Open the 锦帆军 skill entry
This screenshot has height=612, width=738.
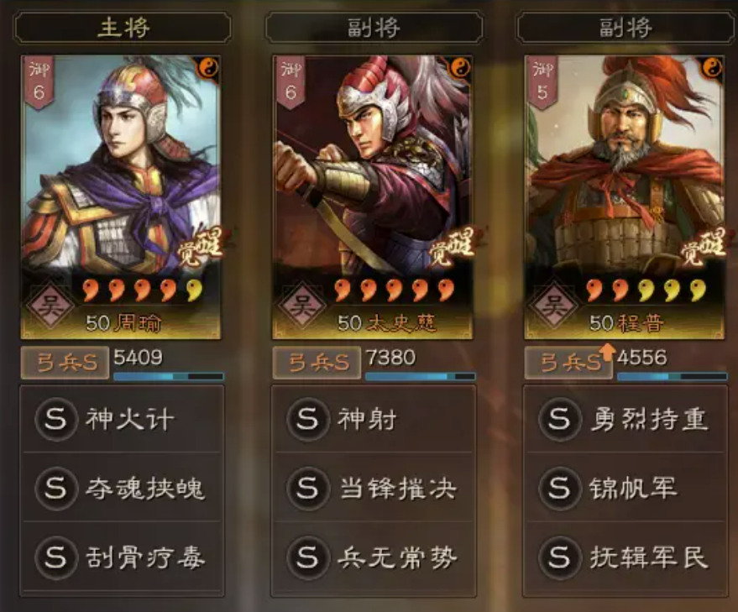click(625, 488)
